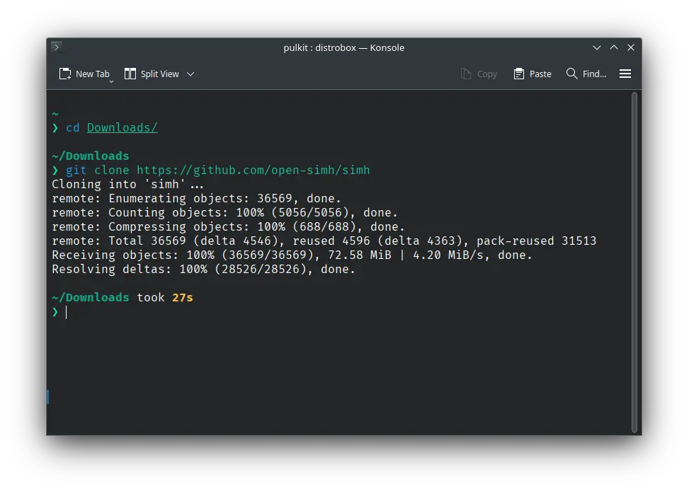Open the New Tab dropdown arrow
The image size is (689, 491).
click(111, 81)
